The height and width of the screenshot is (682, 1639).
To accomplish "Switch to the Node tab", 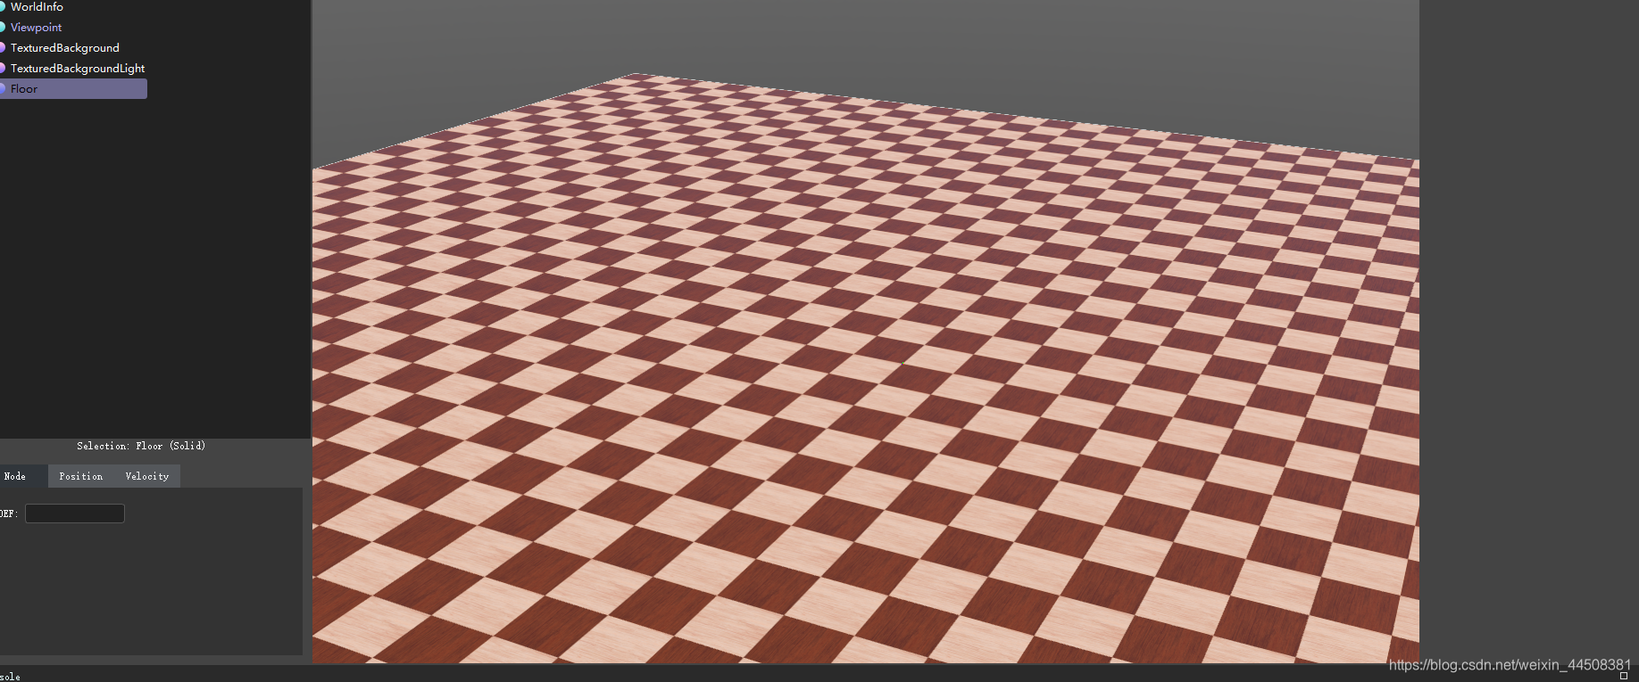I will (22, 476).
